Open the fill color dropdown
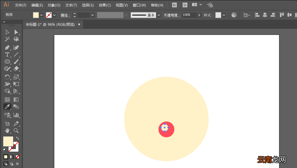This screenshot has width=297, height=168. coord(42,15)
